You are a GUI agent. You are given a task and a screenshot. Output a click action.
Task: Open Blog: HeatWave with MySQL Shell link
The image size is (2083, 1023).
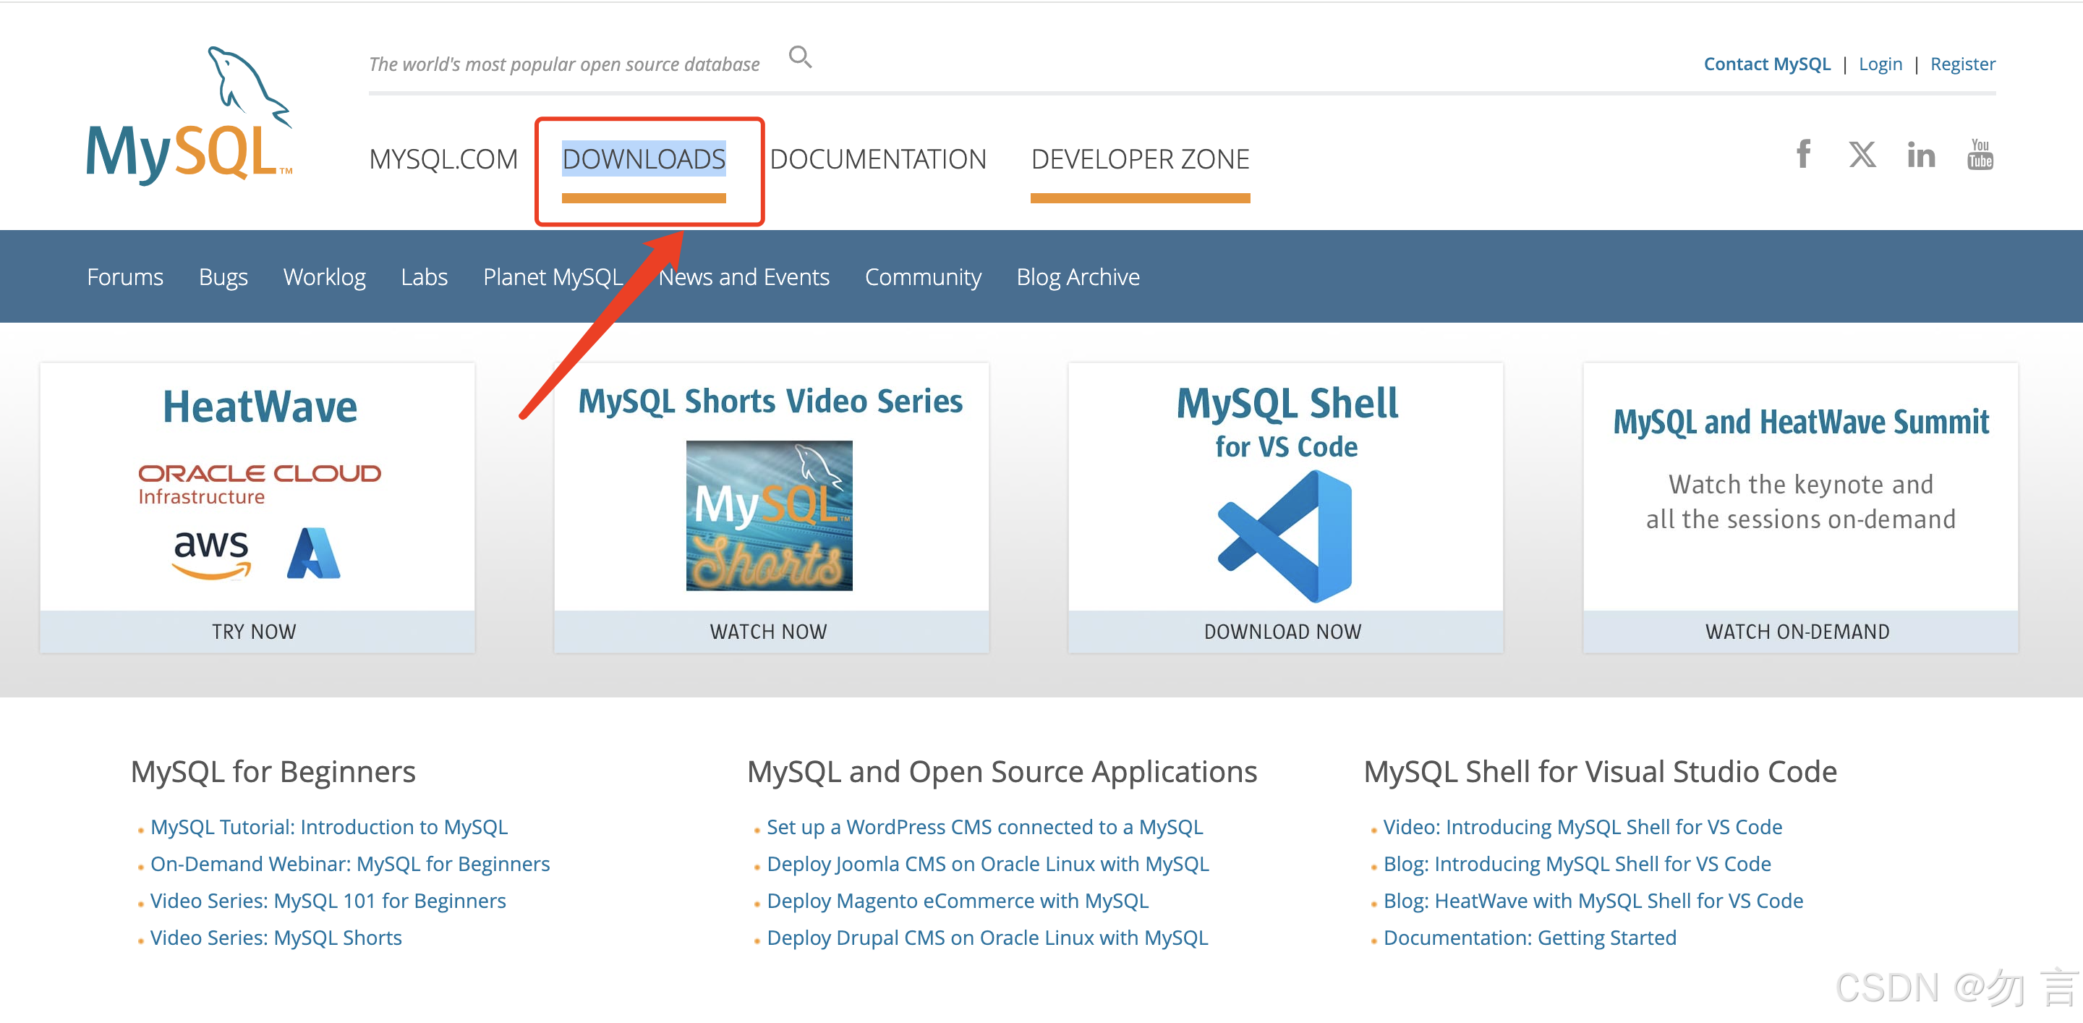pos(1594,901)
